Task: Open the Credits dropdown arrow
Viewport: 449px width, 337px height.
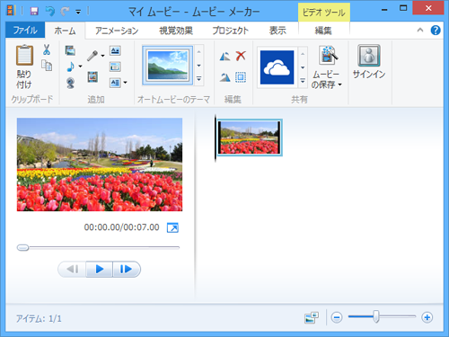Action: pos(125,83)
